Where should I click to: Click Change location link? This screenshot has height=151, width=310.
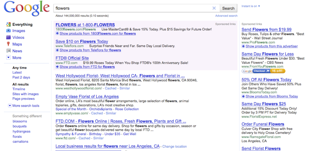(x=175, y=147)
